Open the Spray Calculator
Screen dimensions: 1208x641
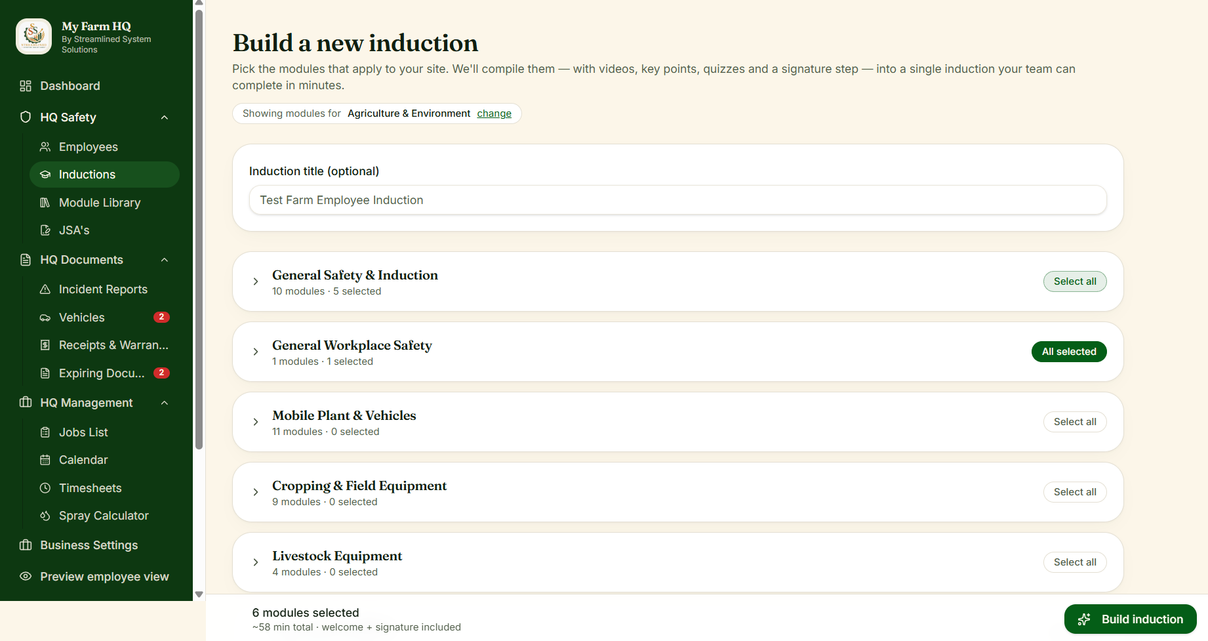104,516
